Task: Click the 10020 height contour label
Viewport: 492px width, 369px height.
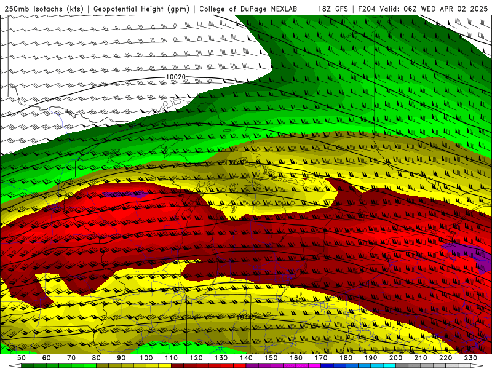Action: (176, 77)
